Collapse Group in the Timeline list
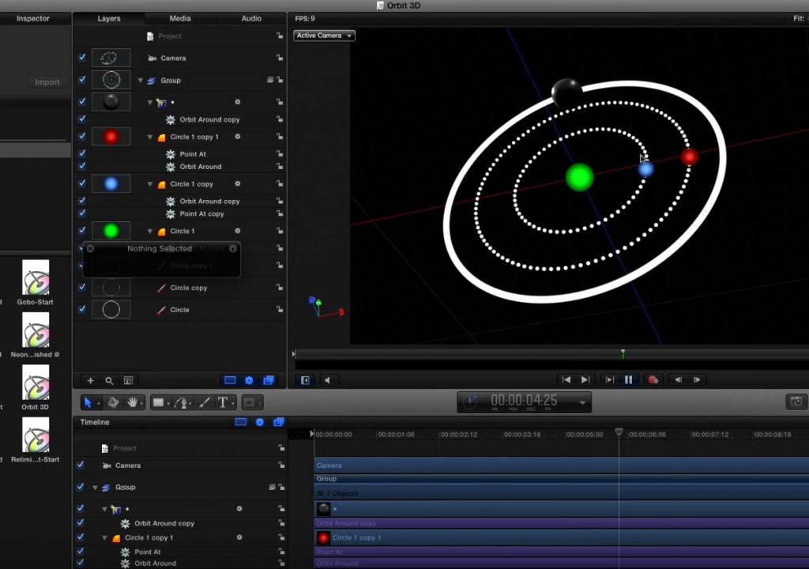809x569 pixels. point(95,488)
